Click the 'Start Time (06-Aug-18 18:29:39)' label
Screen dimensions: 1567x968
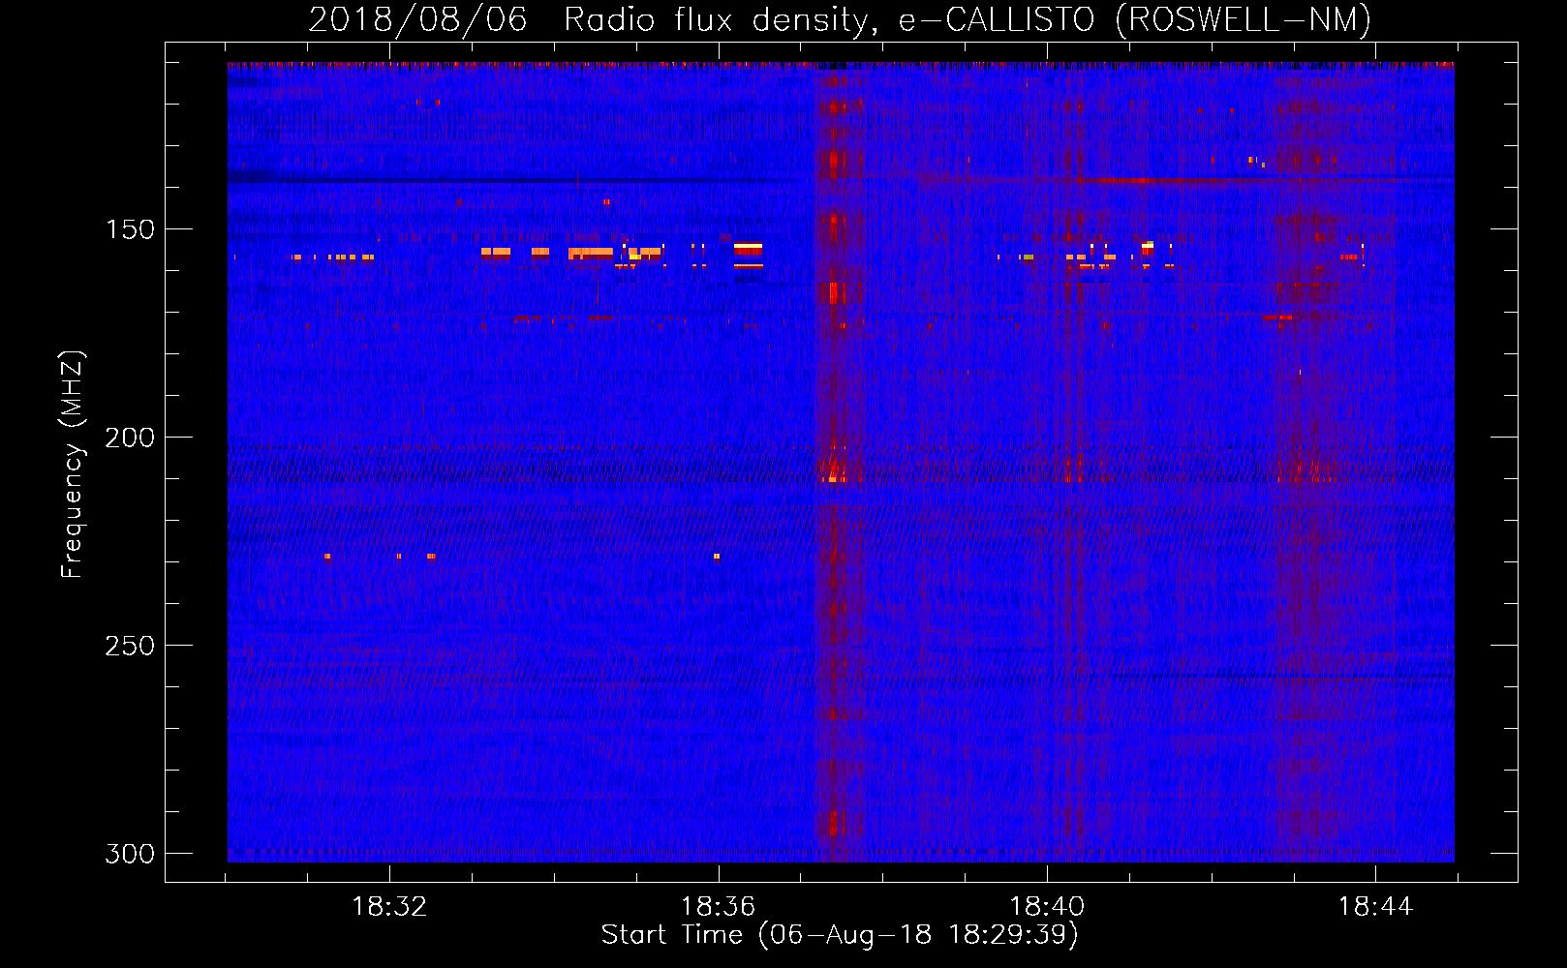[x=840, y=935]
